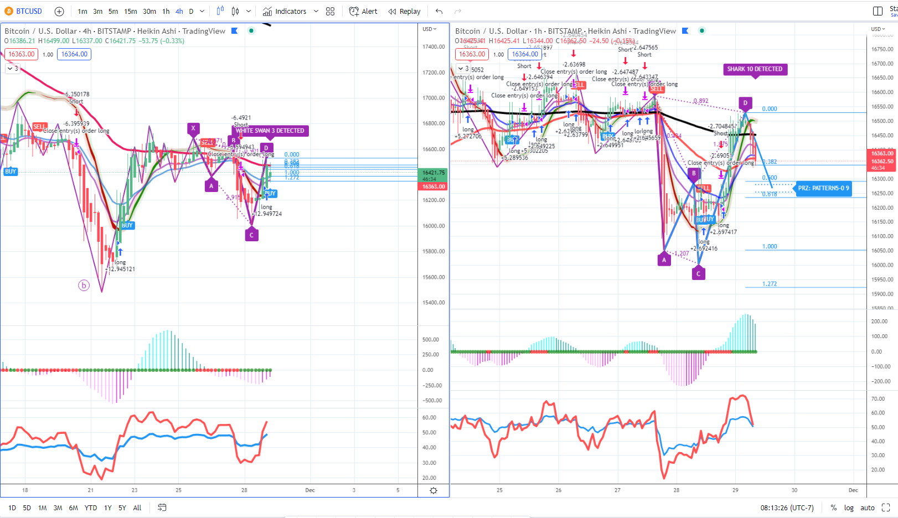Image resolution: width=898 pixels, height=518 pixels.
Task: Click the candlestick chart type icon
Action: point(235,11)
